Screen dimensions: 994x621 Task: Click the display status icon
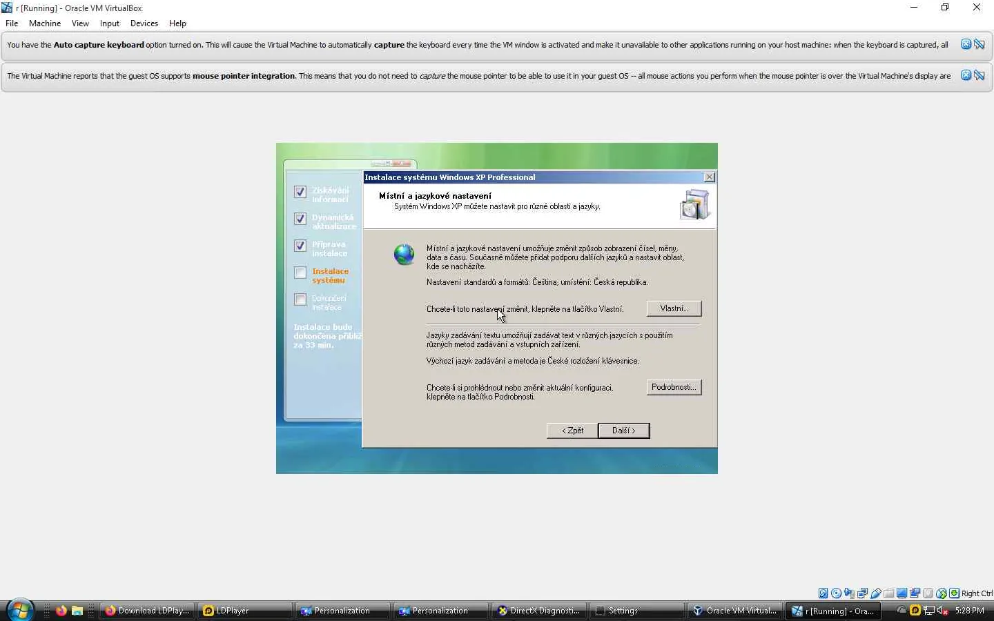pyautogui.click(x=902, y=593)
